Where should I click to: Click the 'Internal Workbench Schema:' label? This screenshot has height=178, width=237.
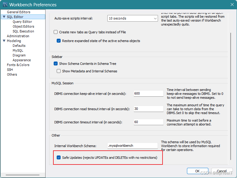pos(75,146)
